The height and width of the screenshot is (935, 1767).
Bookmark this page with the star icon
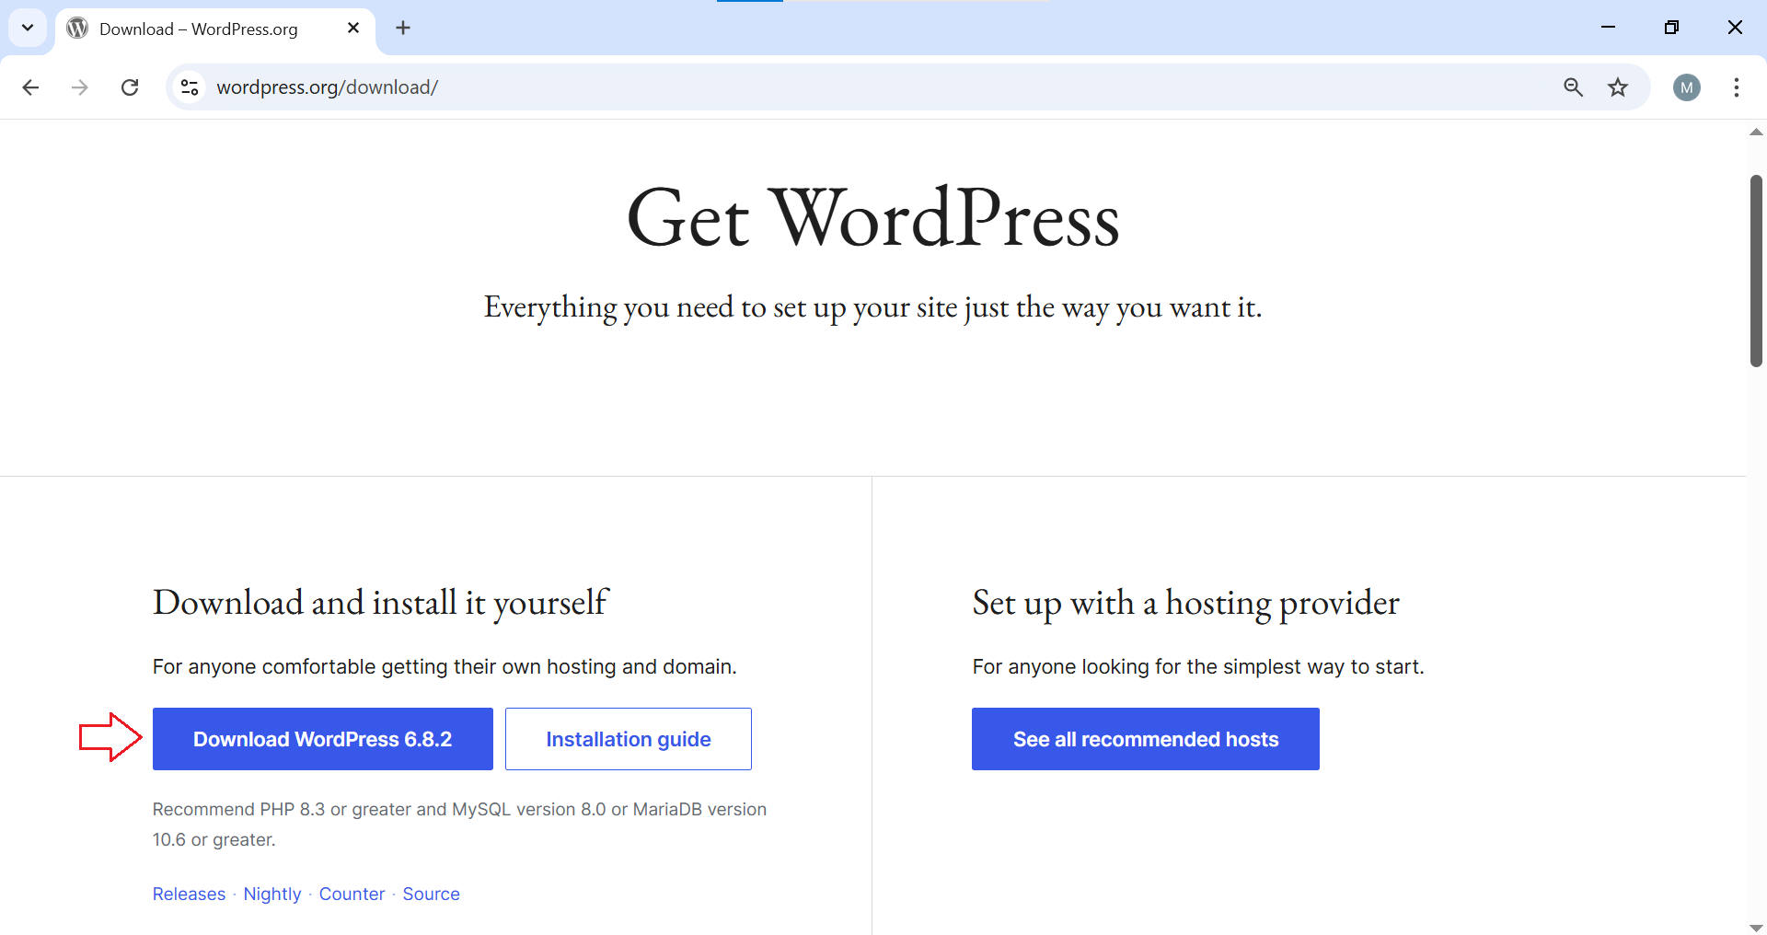click(x=1618, y=87)
